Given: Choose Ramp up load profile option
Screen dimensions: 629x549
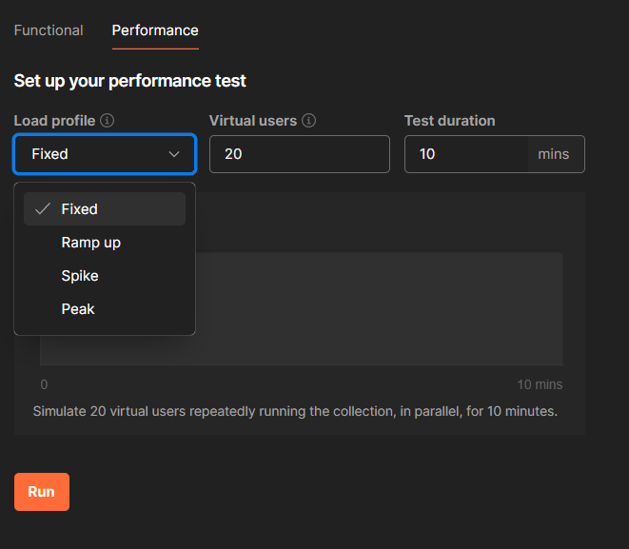Looking at the screenshot, I should (x=105, y=243).
